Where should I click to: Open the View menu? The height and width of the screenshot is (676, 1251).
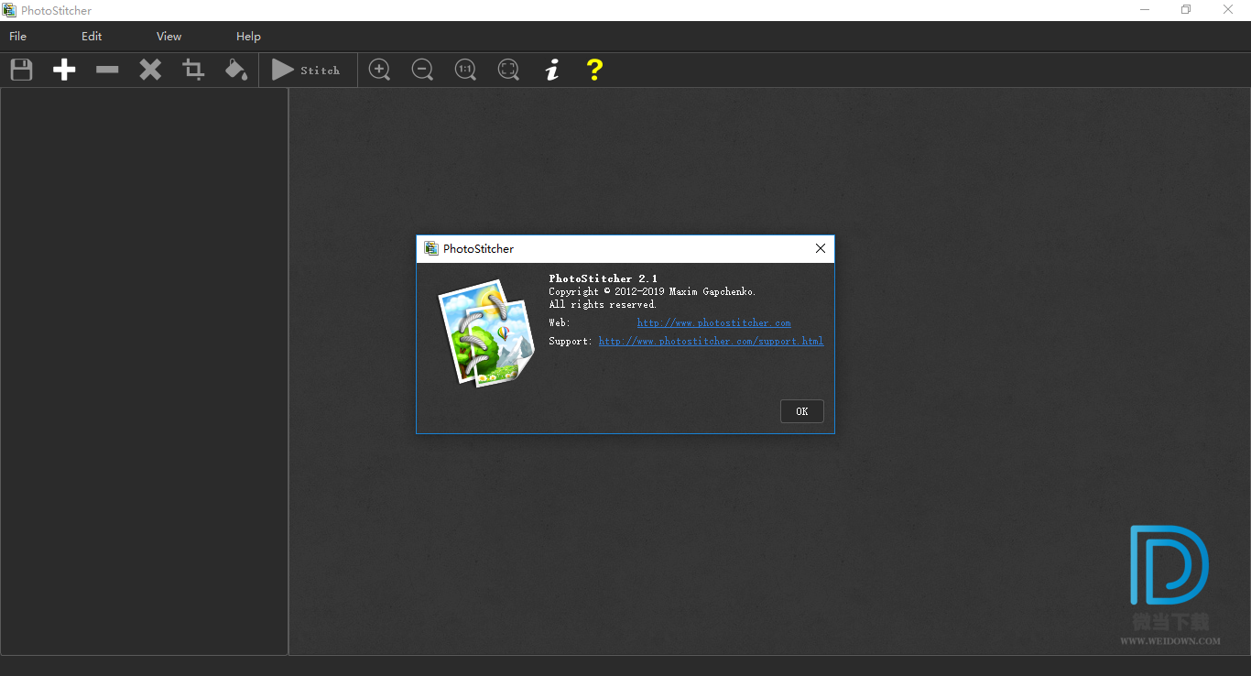pyautogui.click(x=169, y=37)
